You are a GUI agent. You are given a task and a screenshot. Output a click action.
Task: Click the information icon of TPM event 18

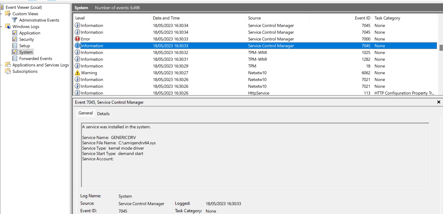click(77, 66)
